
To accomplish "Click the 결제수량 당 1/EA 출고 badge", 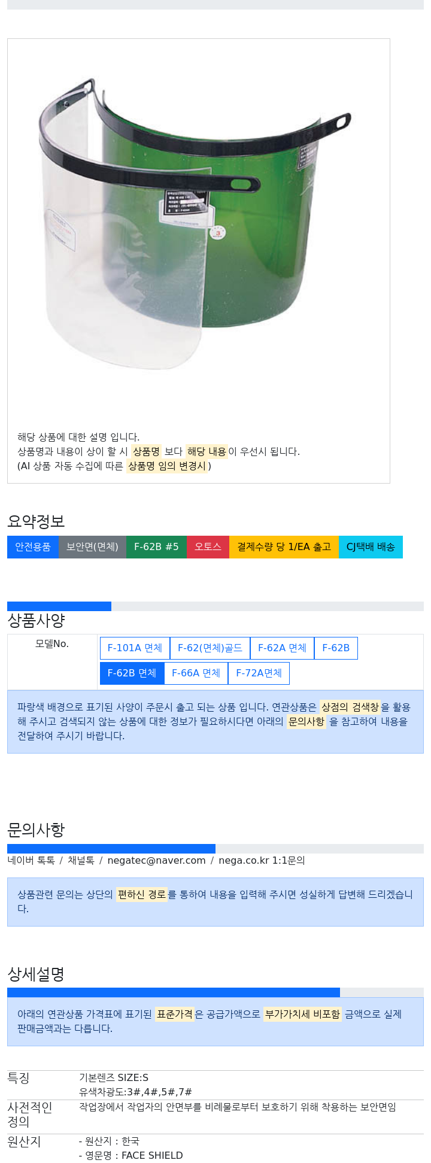I will point(284,547).
